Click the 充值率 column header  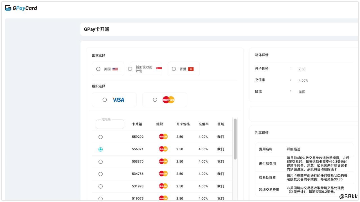point(204,124)
